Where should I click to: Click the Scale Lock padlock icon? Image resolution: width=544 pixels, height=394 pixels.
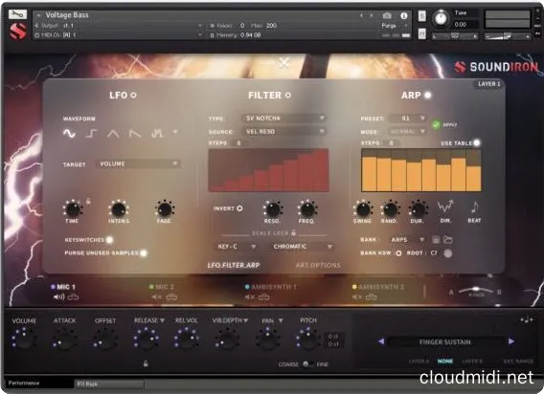click(x=293, y=233)
